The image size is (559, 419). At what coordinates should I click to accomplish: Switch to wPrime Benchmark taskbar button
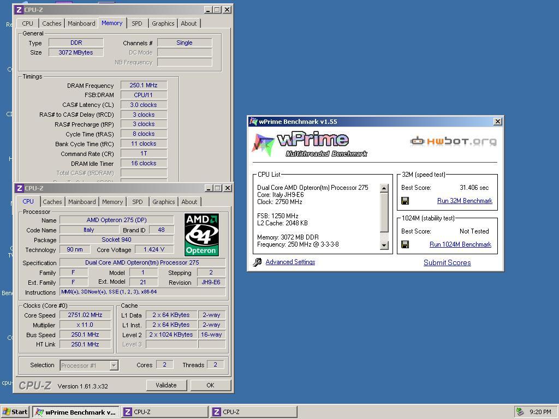[75, 412]
